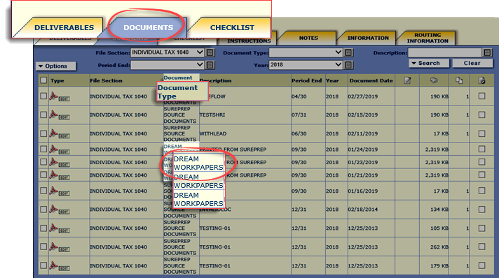The width and height of the screenshot is (499, 278).
Task: Check left checkbox of the 179 KB row
Action: pyautogui.click(x=43, y=265)
